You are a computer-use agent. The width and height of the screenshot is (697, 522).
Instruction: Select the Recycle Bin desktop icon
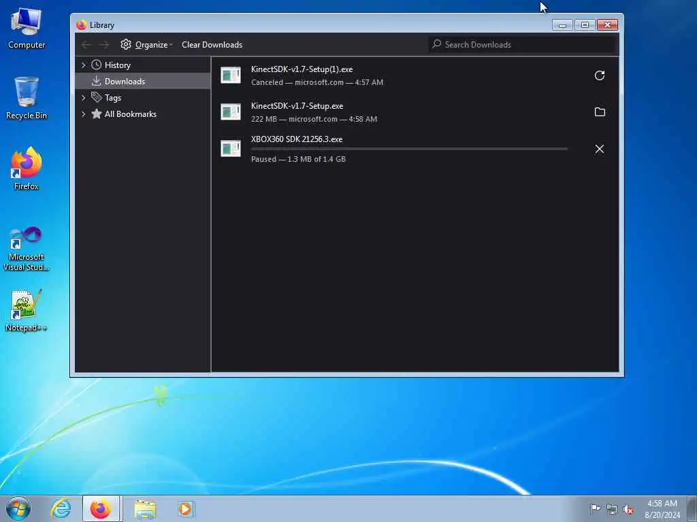pyautogui.click(x=27, y=98)
